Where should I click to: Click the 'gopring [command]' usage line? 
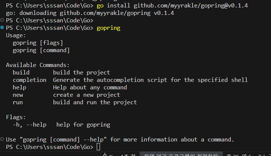[x=41, y=50]
